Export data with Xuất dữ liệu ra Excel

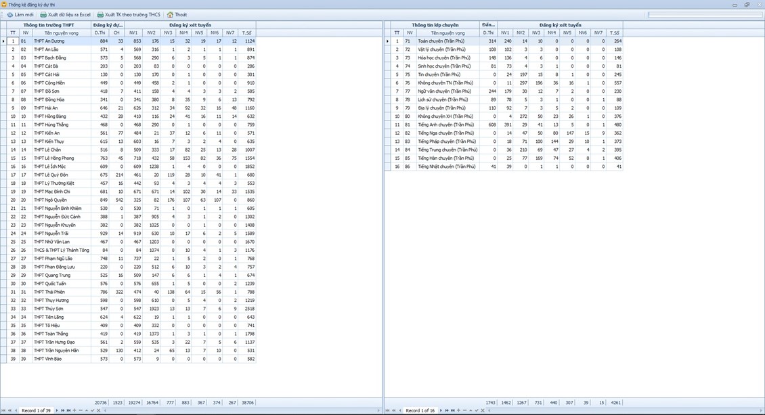[x=65, y=14]
